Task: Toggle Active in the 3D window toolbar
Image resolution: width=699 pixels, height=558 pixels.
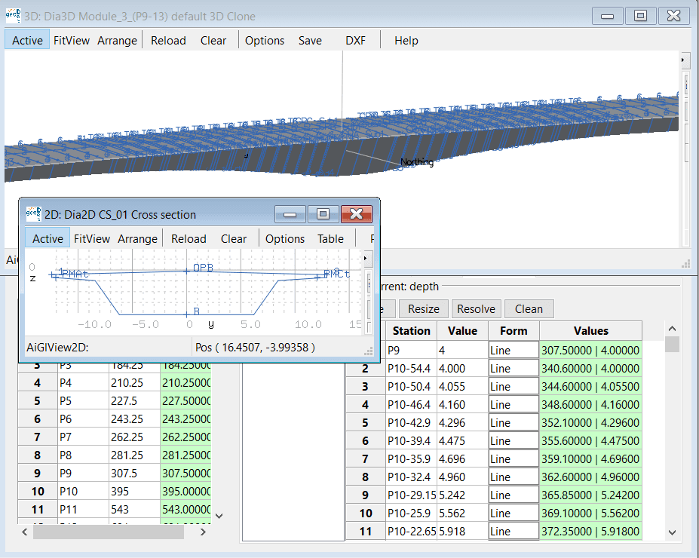Action: point(27,41)
